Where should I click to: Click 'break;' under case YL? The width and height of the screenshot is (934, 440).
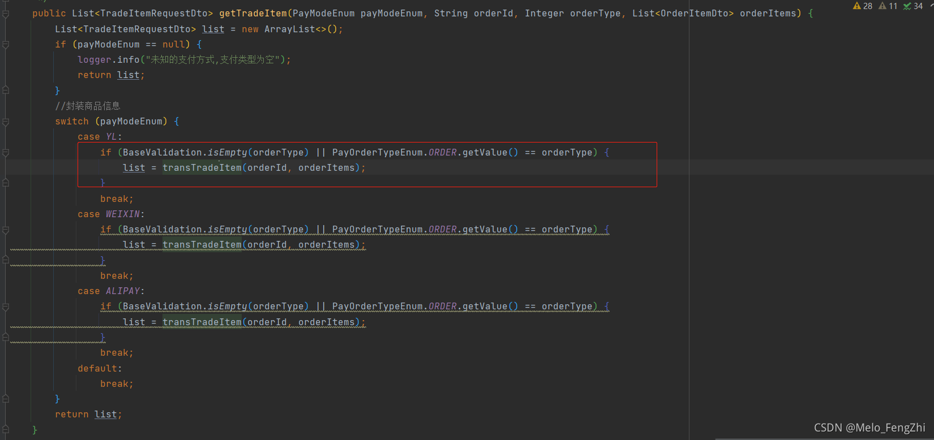click(x=117, y=199)
